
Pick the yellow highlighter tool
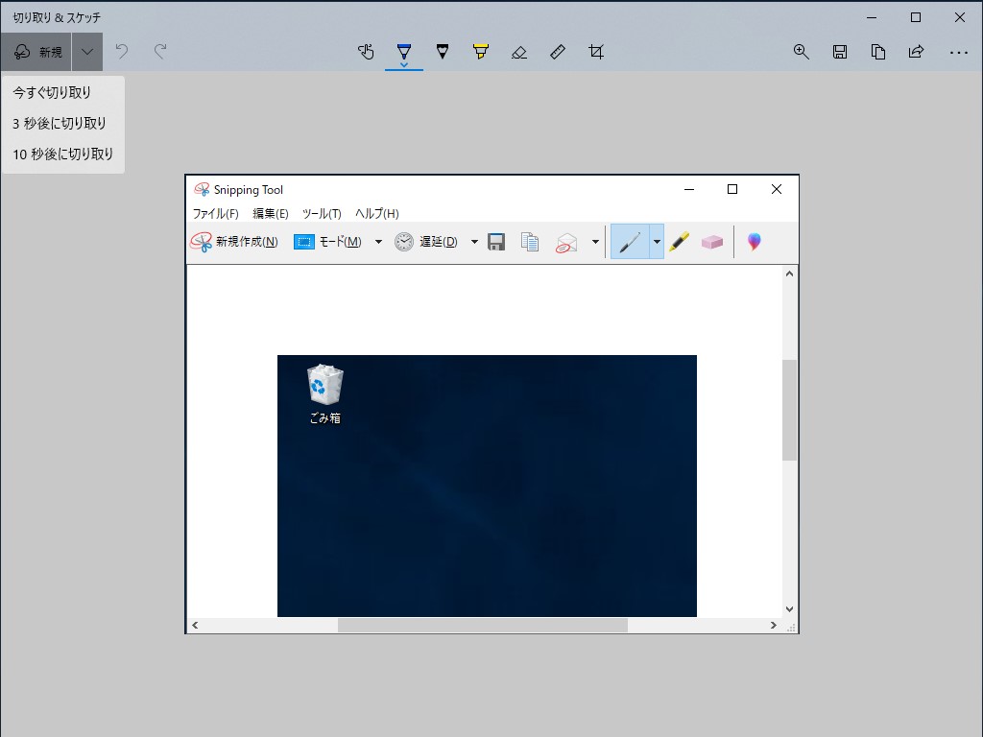point(481,52)
